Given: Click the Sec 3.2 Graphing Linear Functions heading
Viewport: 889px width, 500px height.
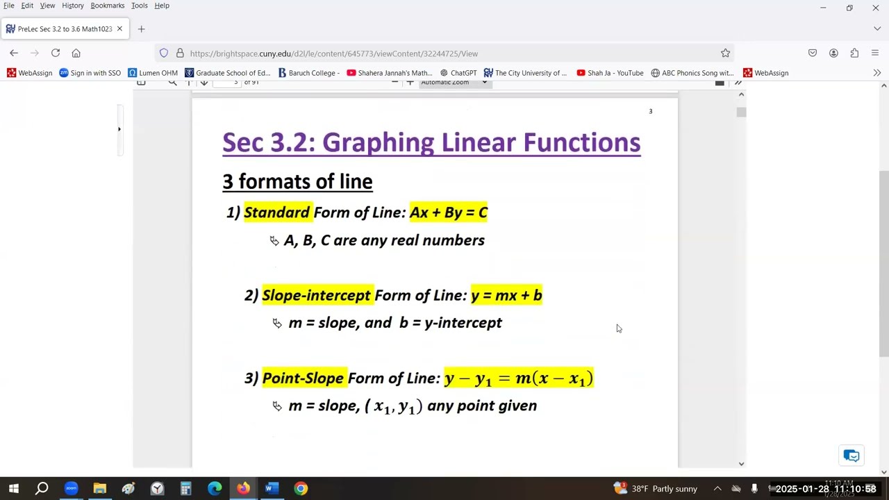Looking at the screenshot, I should (431, 142).
